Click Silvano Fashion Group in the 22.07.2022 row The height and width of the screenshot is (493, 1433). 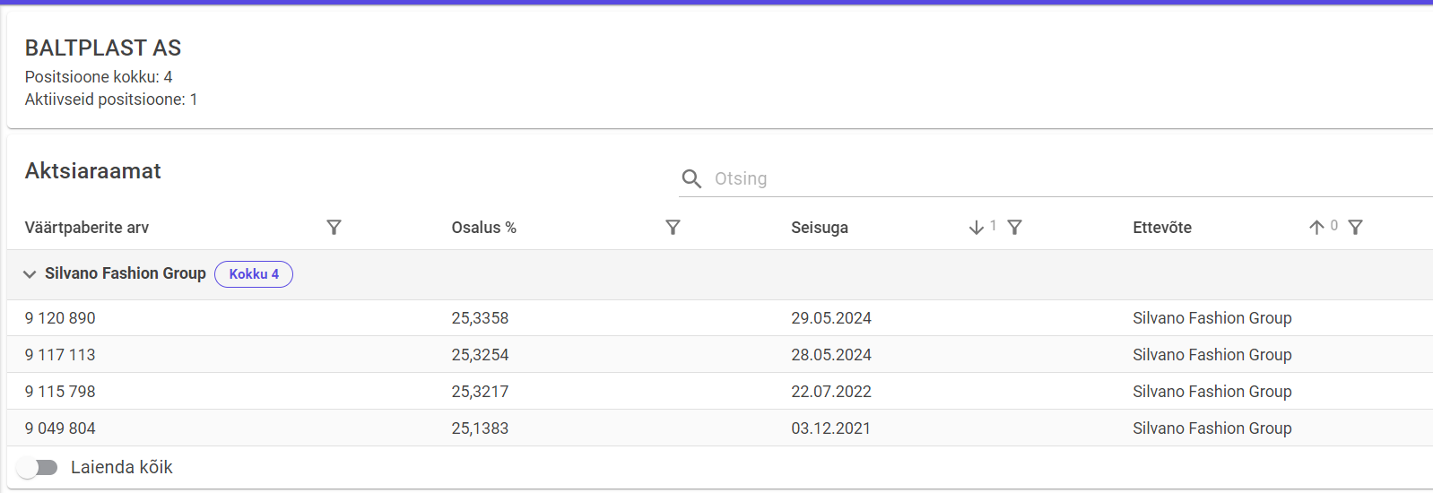click(x=1212, y=392)
